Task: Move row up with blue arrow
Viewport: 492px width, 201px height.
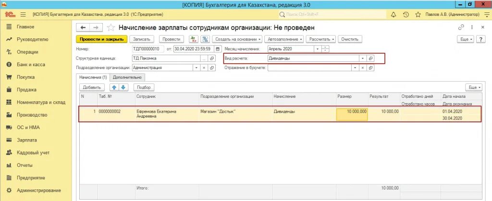Action: tap(114, 87)
